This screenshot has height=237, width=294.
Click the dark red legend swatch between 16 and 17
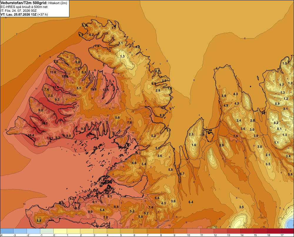pos(274,231)
